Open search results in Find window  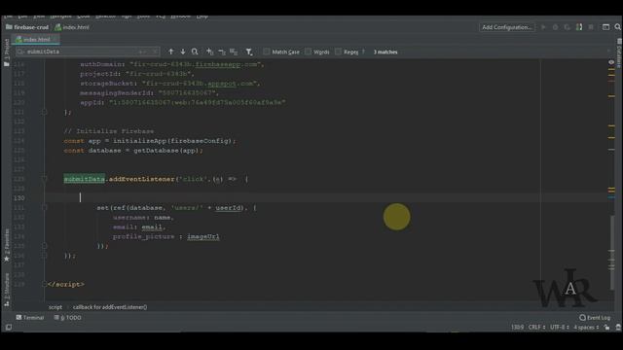coord(195,52)
